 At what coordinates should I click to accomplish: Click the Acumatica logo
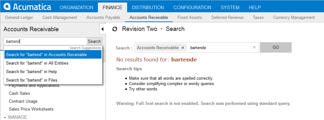pos(27,7)
